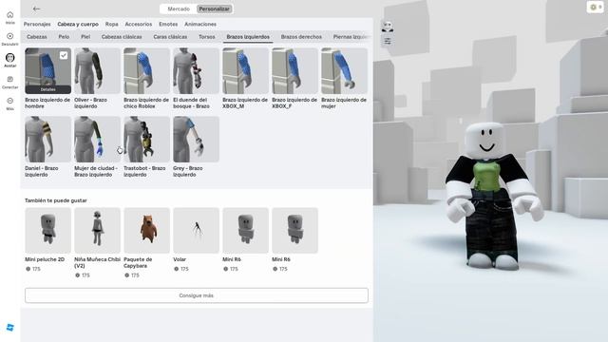Open Más menu in sidebar
The width and height of the screenshot is (608, 342).
pos(10,104)
